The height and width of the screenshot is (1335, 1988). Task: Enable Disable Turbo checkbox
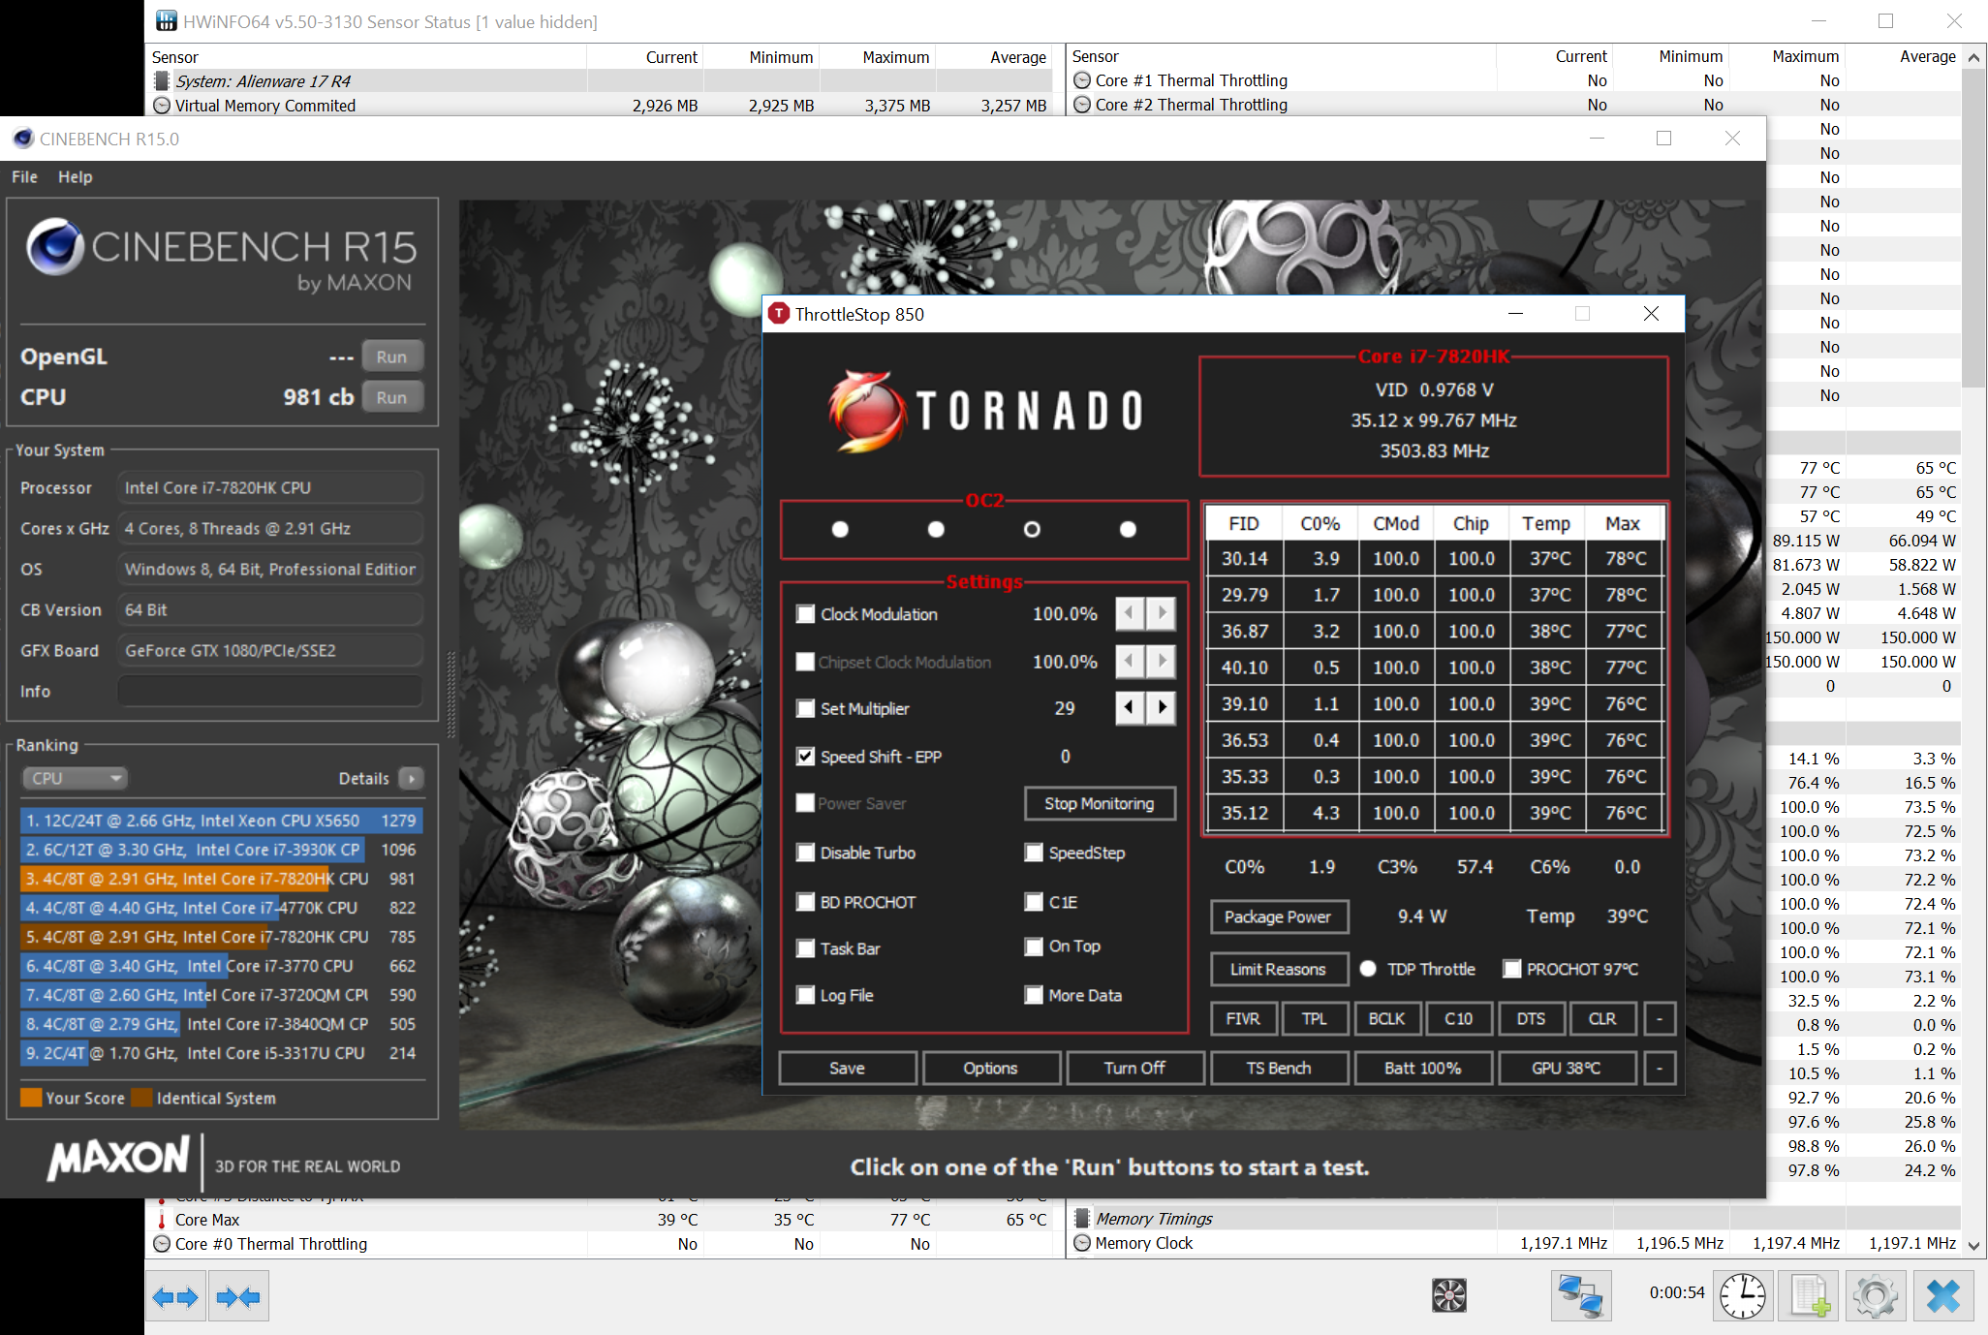click(805, 853)
